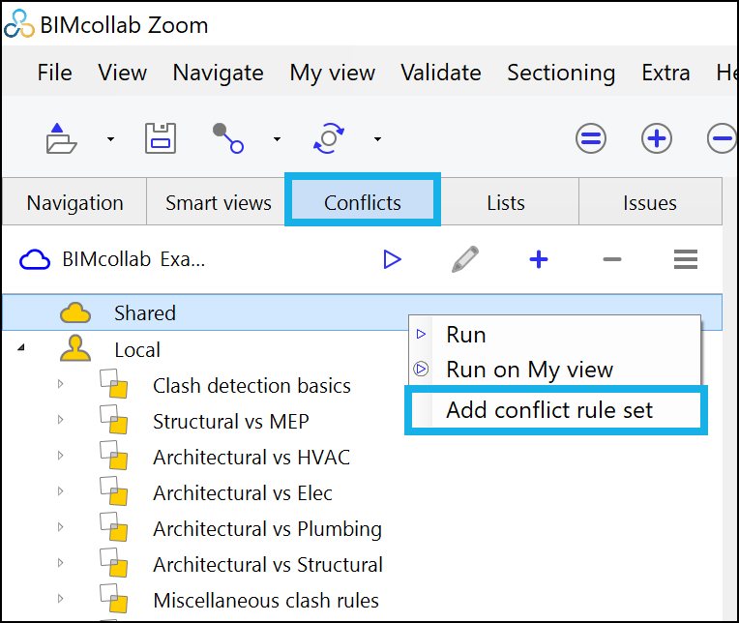Select Clash detection basics text
The image size is (739, 623).
[x=251, y=385]
